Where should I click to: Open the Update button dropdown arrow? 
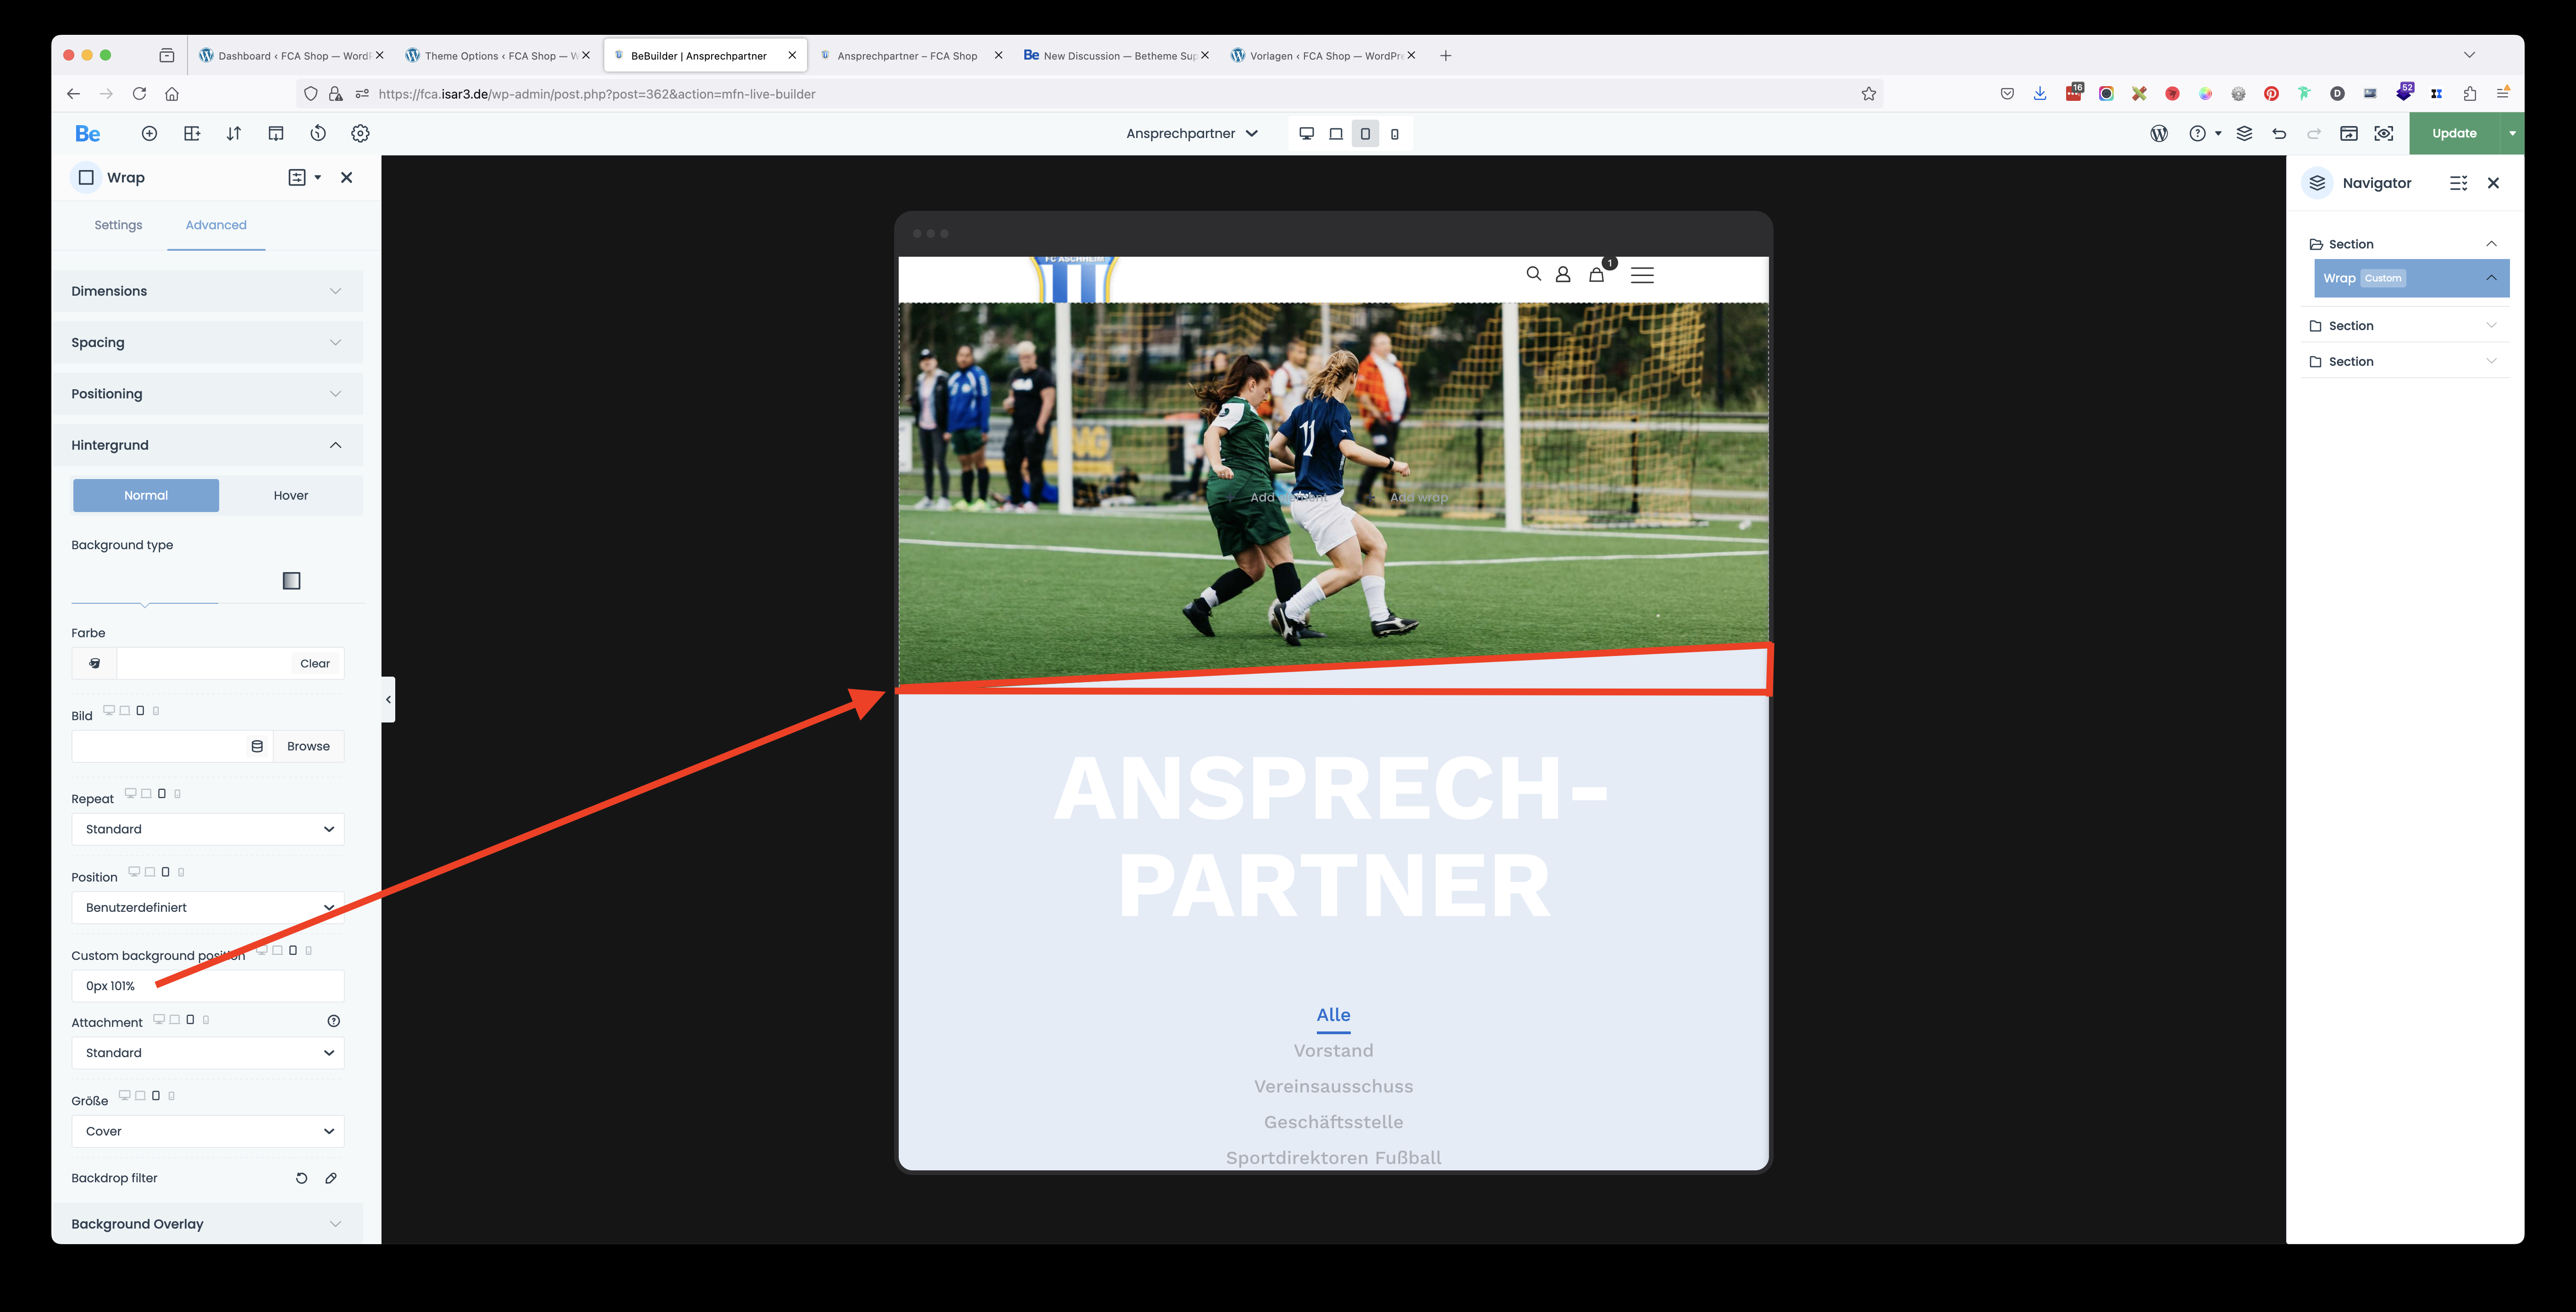click(x=2512, y=134)
